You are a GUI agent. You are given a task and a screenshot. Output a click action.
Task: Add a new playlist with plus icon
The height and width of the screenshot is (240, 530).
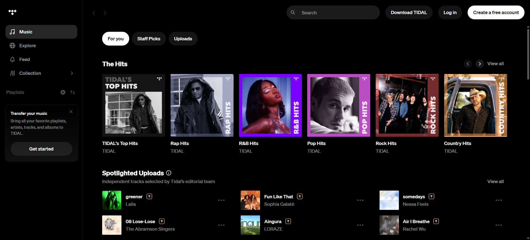point(63,92)
